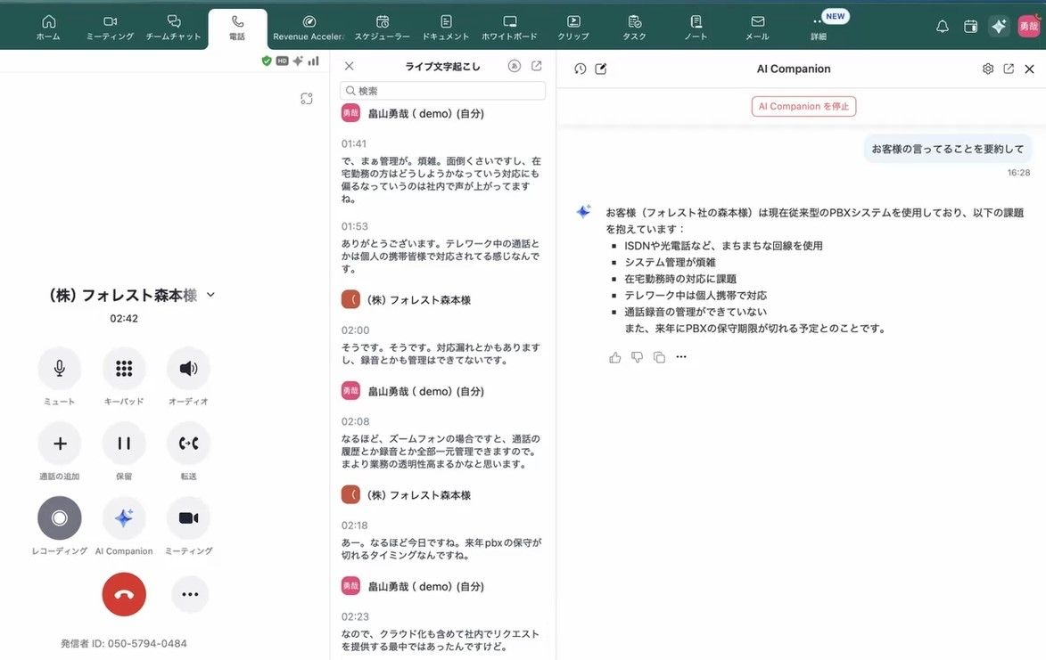1046x660 pixels.
Task: Click the green encryption shield icon
Action: pos(266,61)
